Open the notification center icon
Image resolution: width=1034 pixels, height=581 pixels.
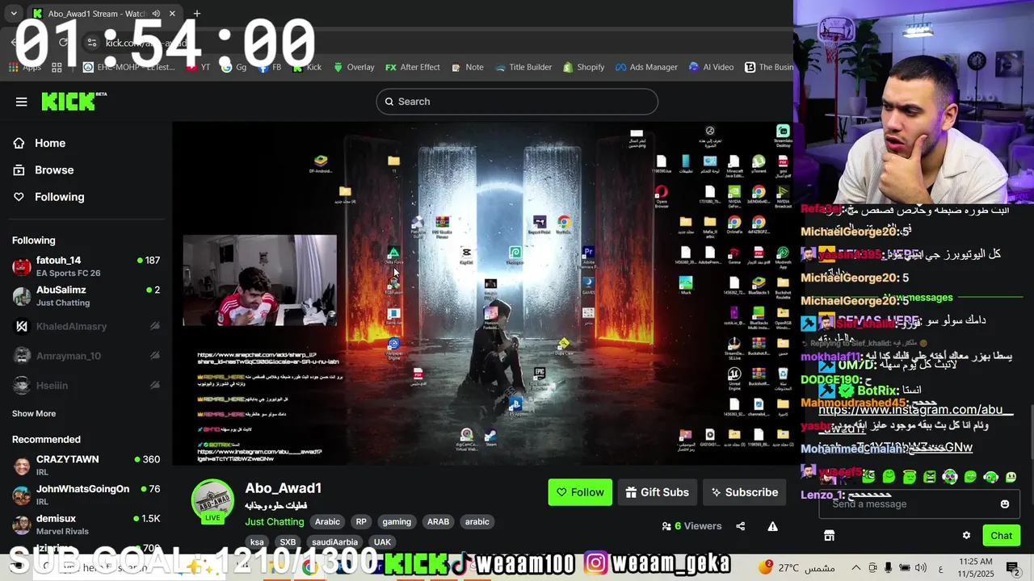[1013, 567]
